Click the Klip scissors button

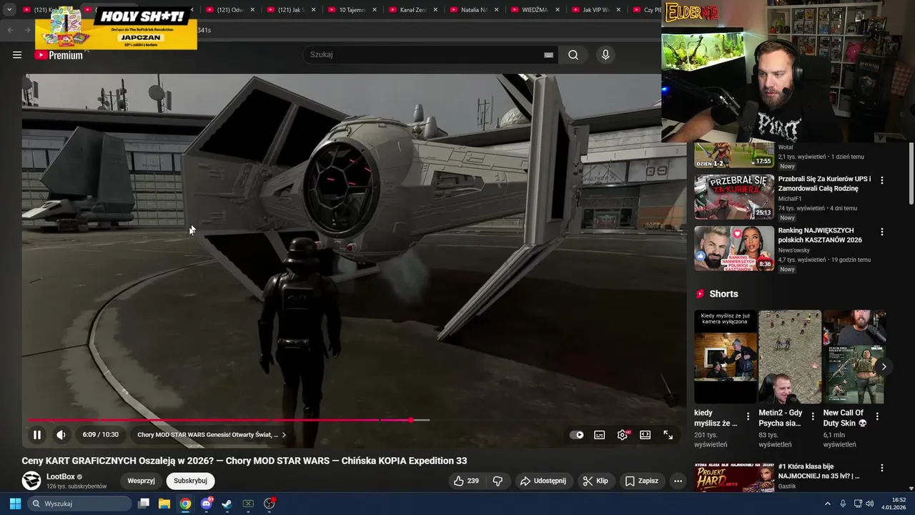click(x=595, y=481)
